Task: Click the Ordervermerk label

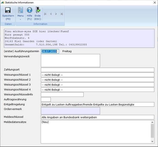Action: (13, 109)
